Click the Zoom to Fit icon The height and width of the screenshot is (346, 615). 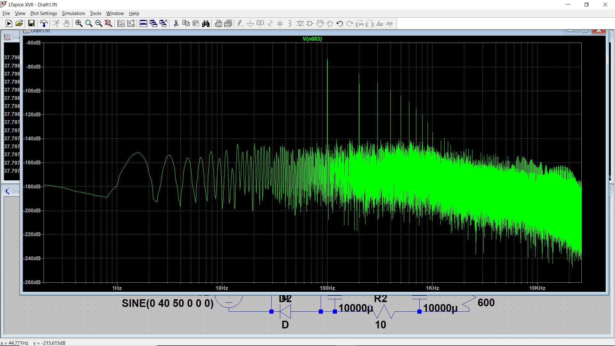point(109,23)
